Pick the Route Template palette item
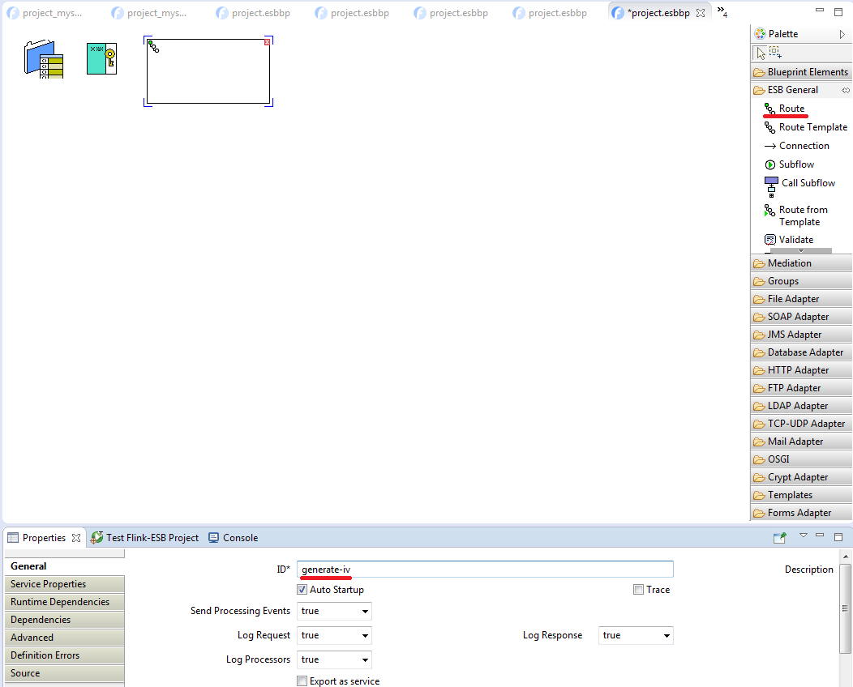This screenshot has height=687, width=853. [x=812, y=127]
